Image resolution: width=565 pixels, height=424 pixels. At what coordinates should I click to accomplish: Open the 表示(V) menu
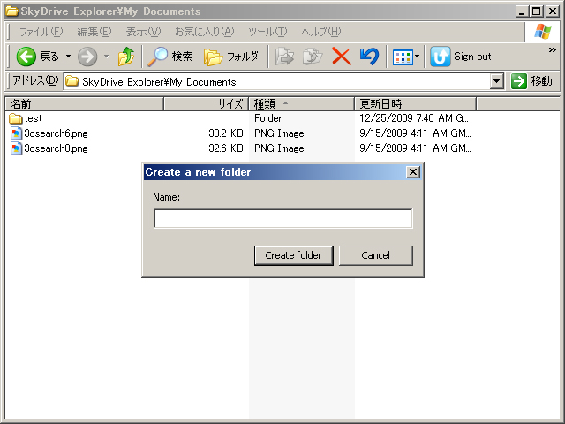[x=143, y=32]
